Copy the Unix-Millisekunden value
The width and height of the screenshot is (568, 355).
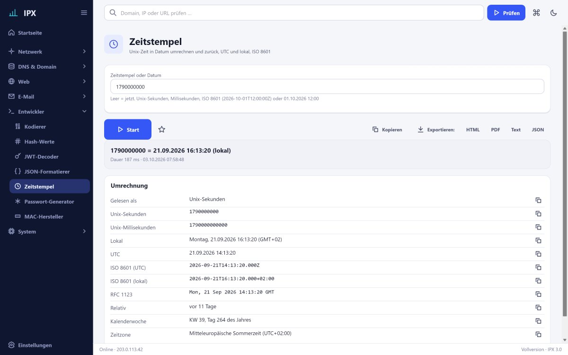pyautogui.click(x=538, y=227)
